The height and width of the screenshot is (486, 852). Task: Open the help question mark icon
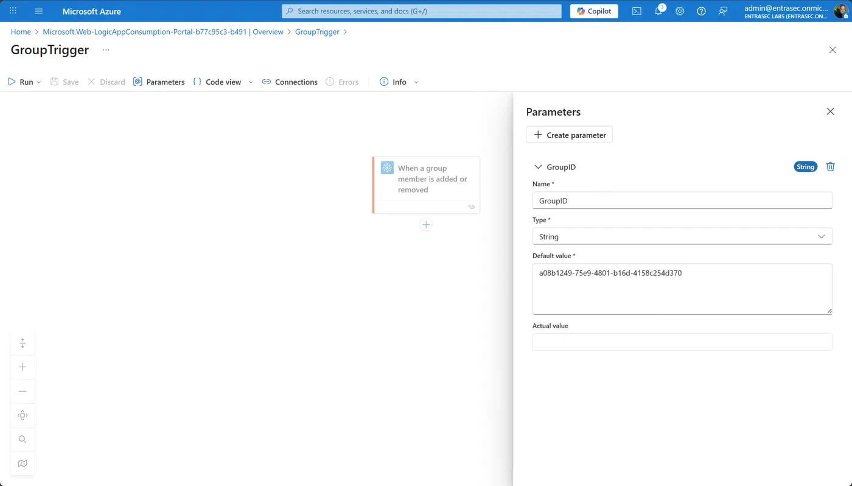701,11
